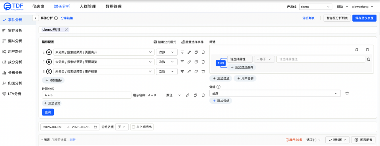Edit indicator B with the pencil icon
380x146 pixels.
tap(189, 62)
